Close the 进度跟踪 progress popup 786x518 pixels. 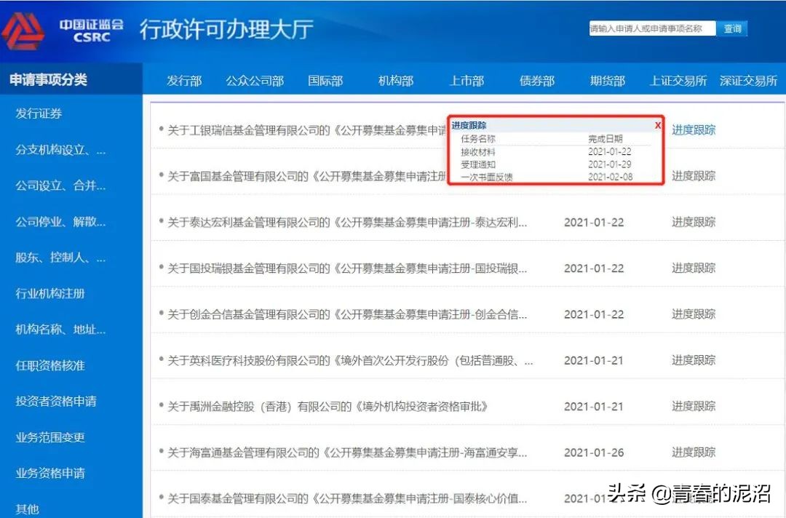tap(658, 125)
